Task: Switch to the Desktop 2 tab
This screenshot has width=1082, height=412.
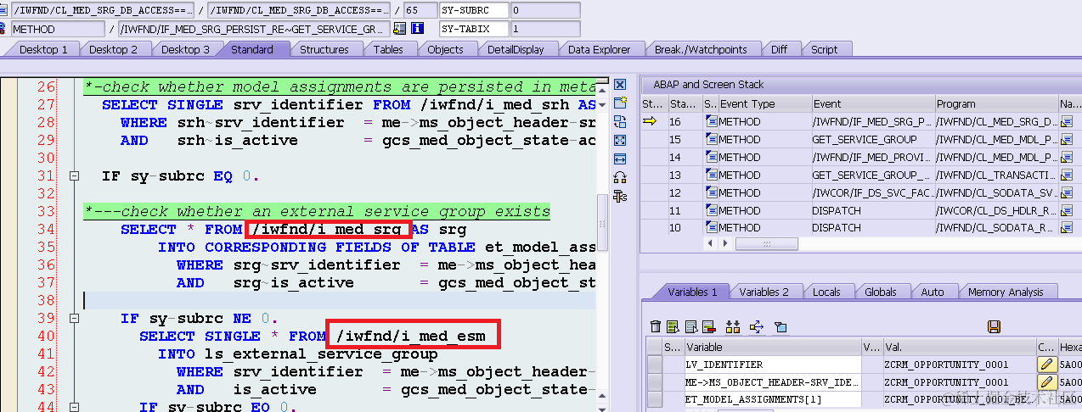Action: [x=113, y=49]
